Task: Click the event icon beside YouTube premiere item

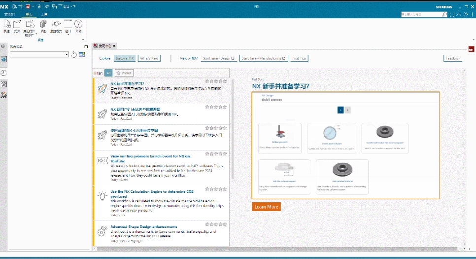Action: tap(102, 160)
